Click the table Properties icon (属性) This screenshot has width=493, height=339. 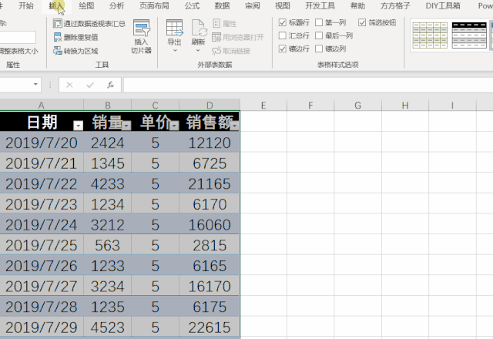216,23
